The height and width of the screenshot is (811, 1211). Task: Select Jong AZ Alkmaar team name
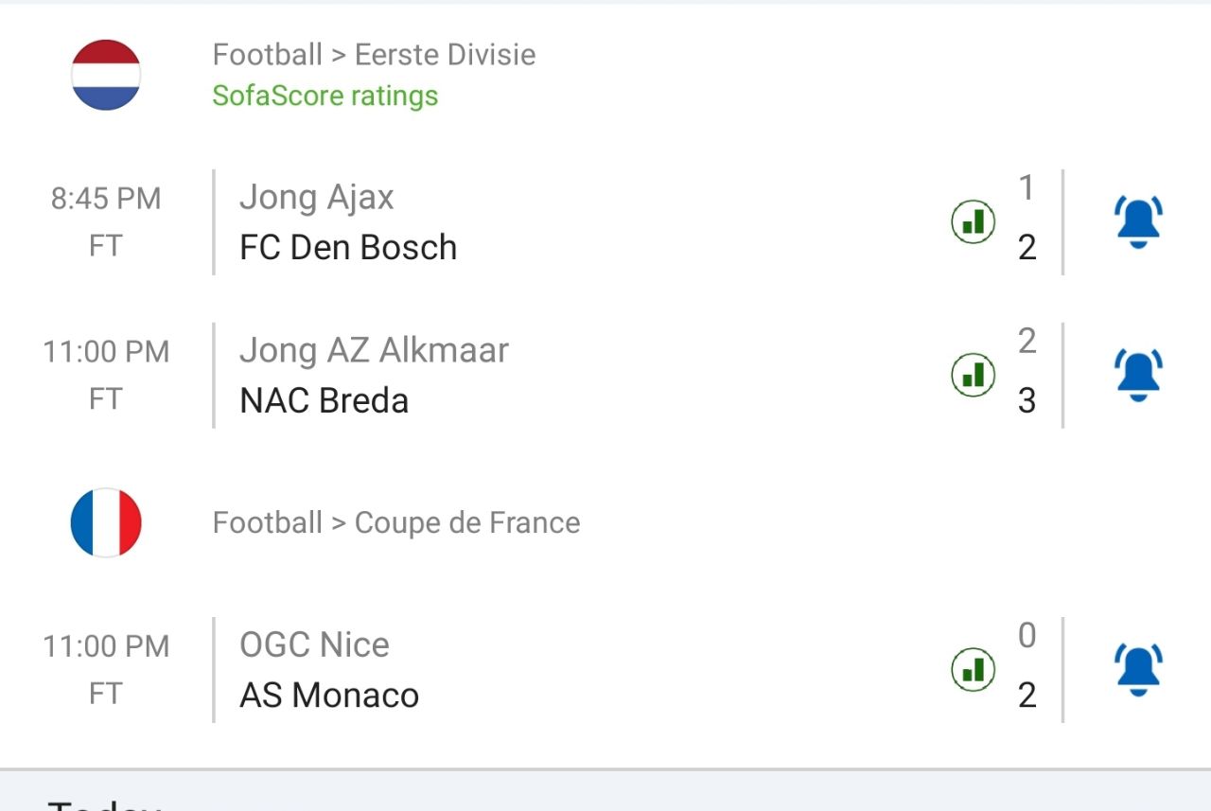(374, 351)
